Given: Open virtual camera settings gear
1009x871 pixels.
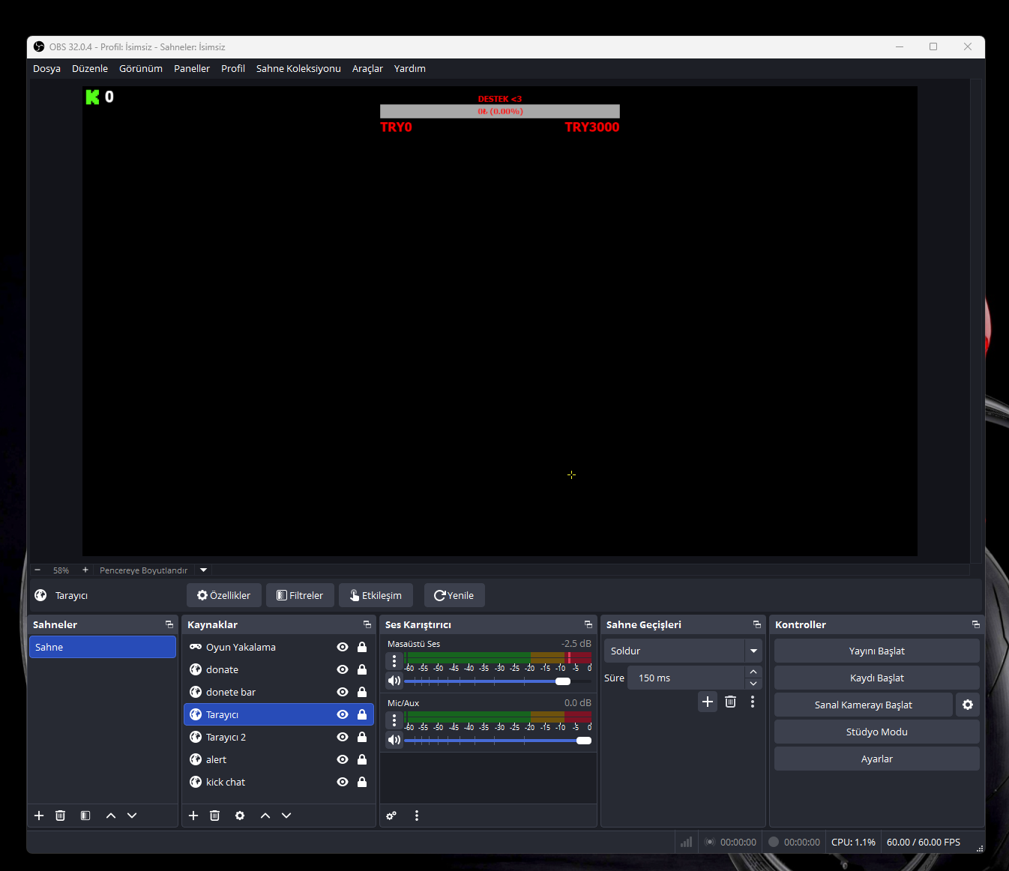Looking at the screenshot, I should 968,705.
